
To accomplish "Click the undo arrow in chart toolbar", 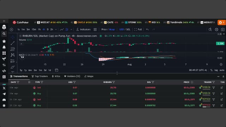I will click(x=147, y=30).
